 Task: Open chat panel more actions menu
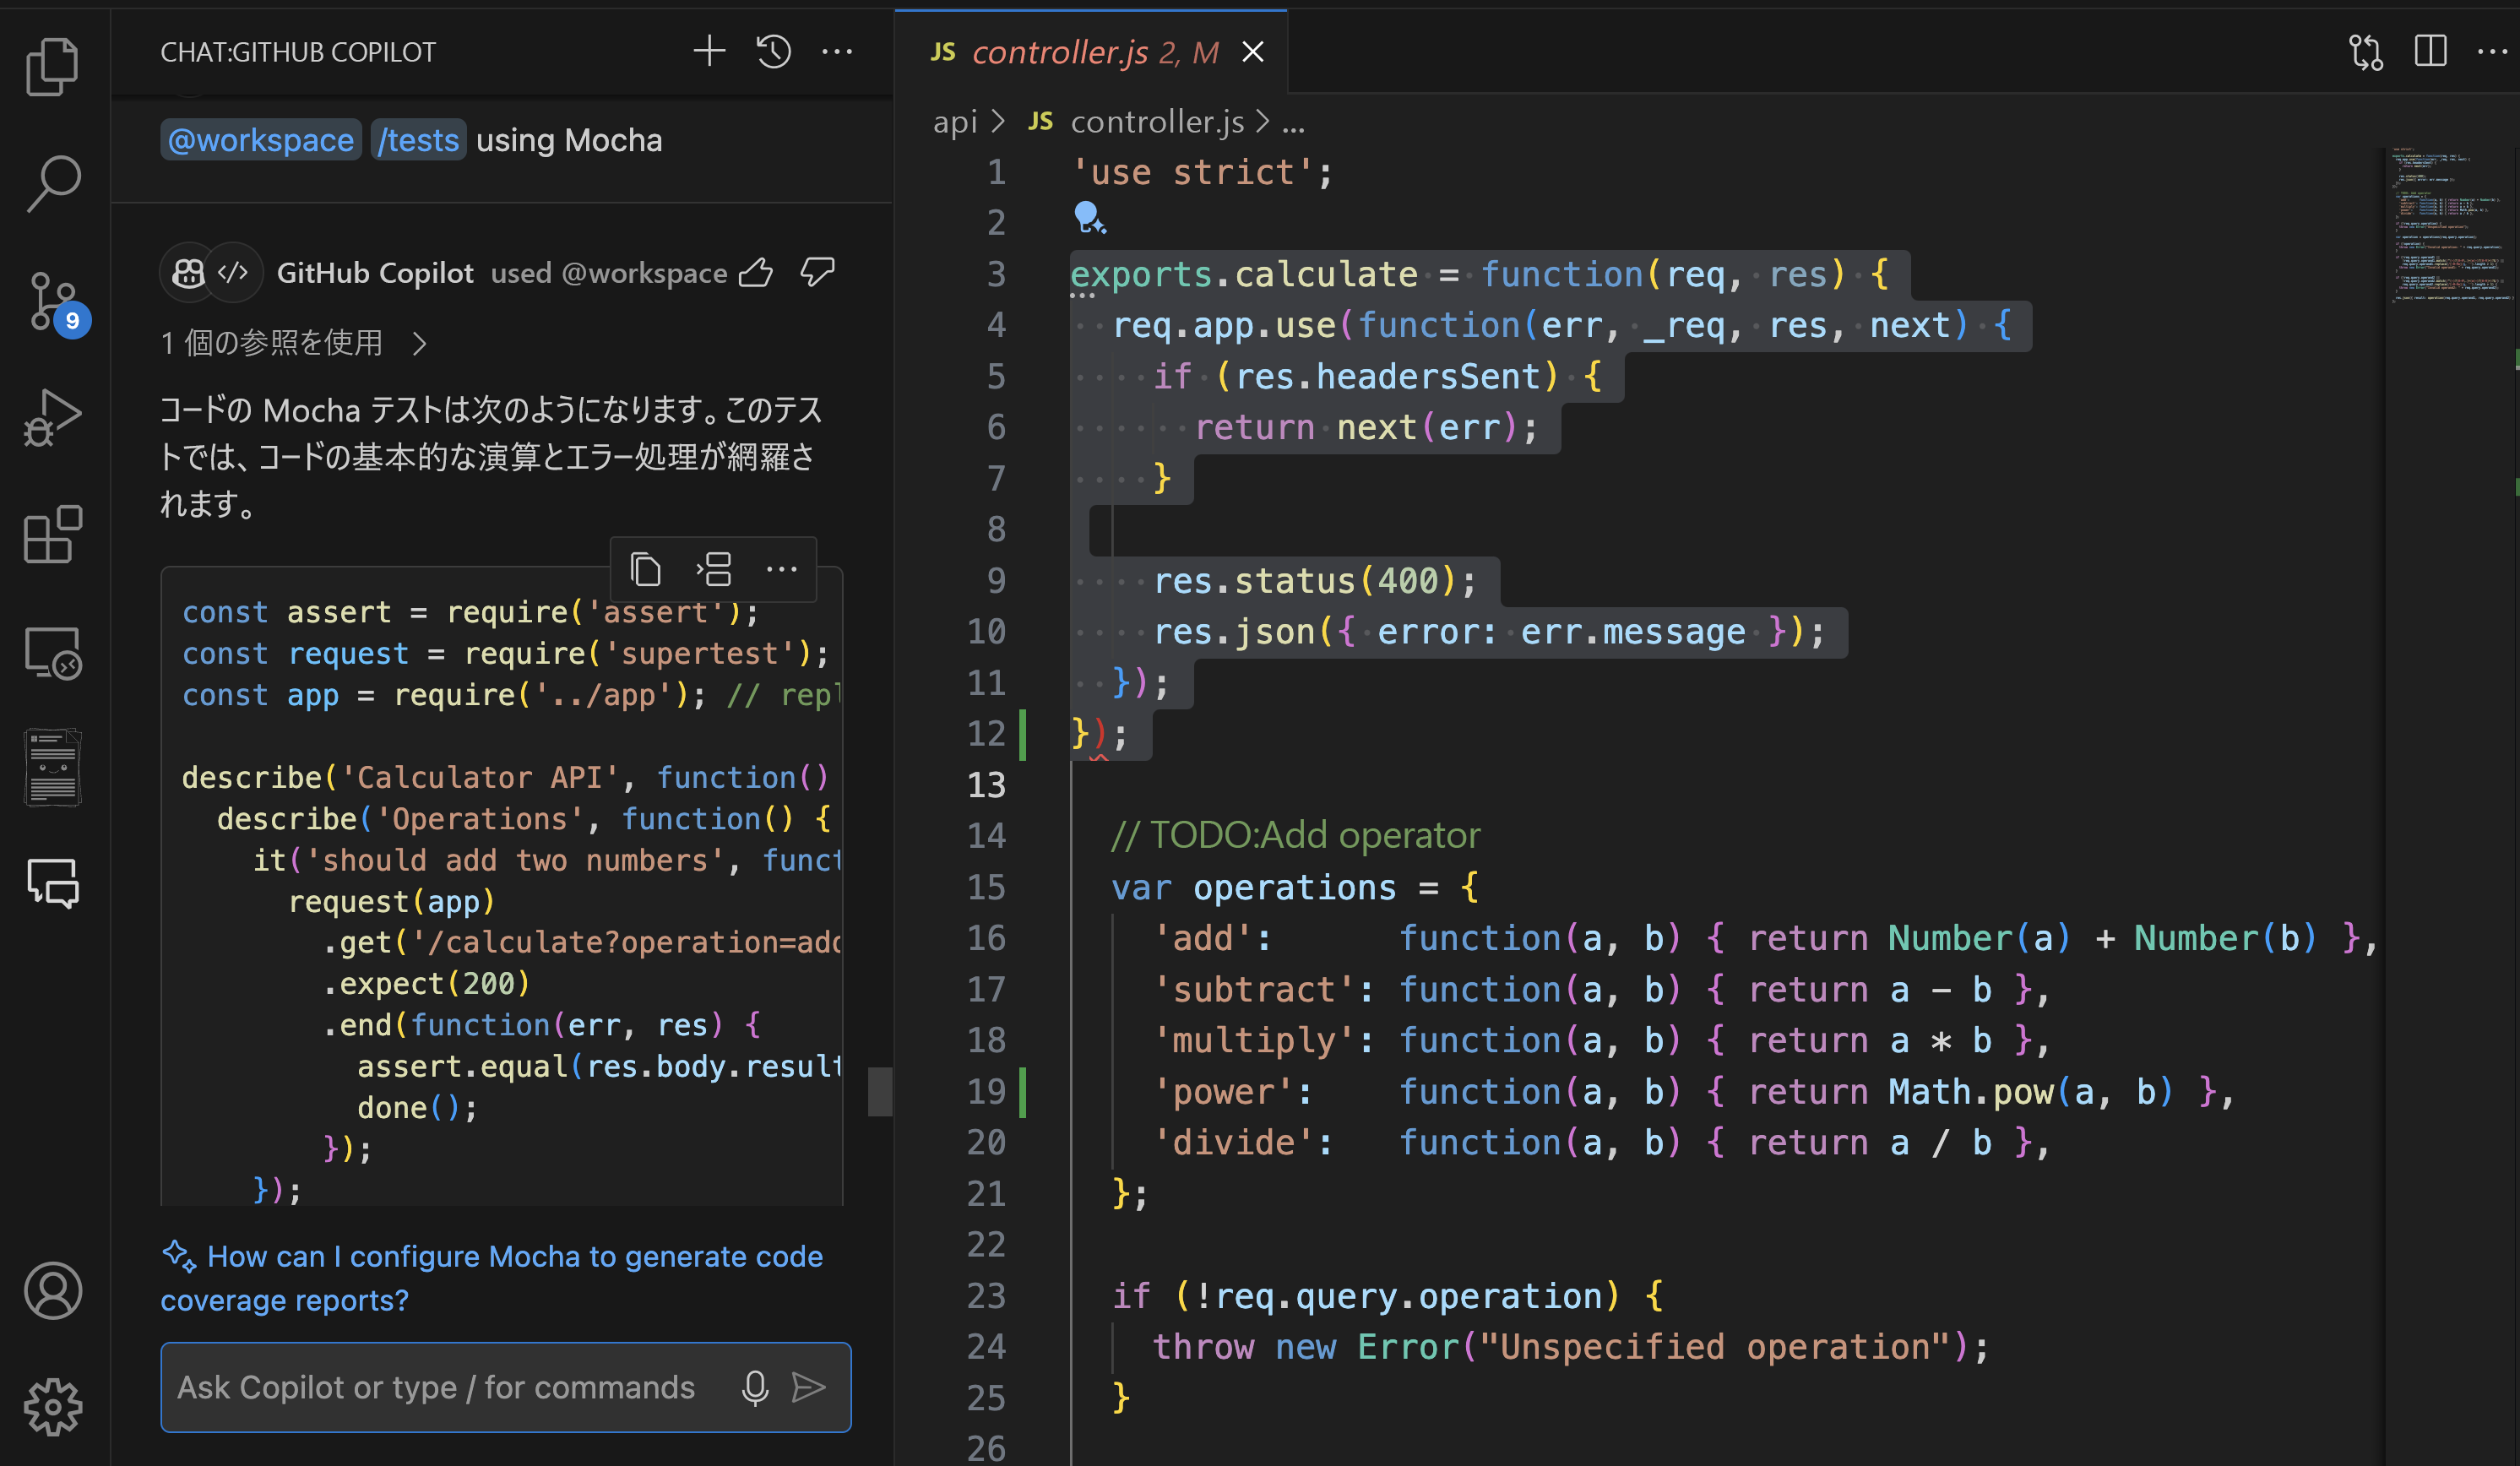pos(837,51)
